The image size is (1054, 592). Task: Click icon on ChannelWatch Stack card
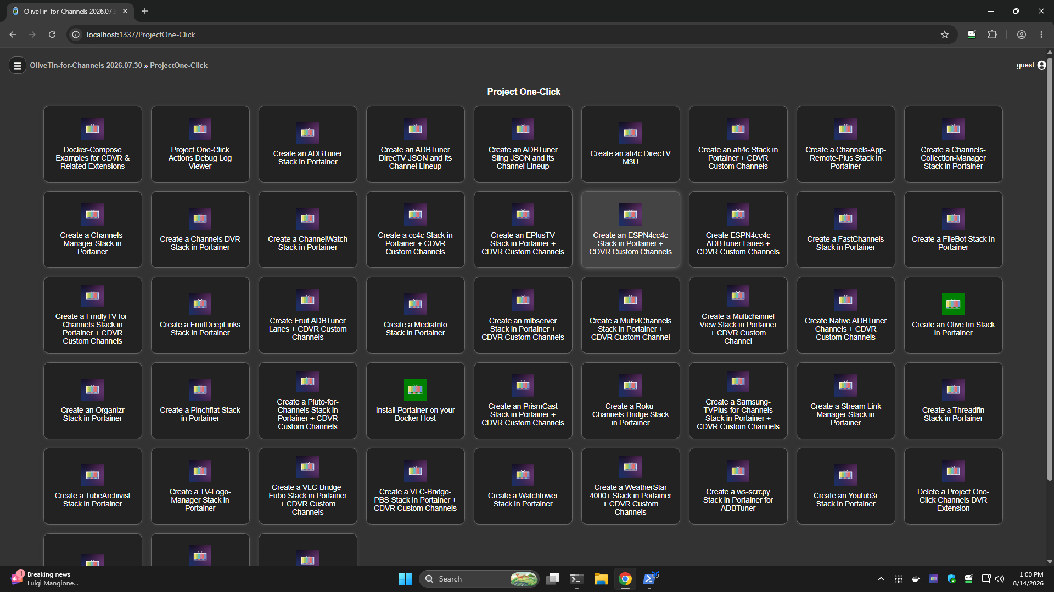click(x=308, y=219)
